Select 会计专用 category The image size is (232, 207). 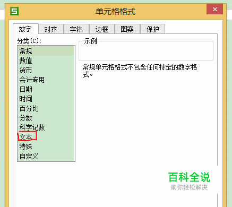coord(46,80)
